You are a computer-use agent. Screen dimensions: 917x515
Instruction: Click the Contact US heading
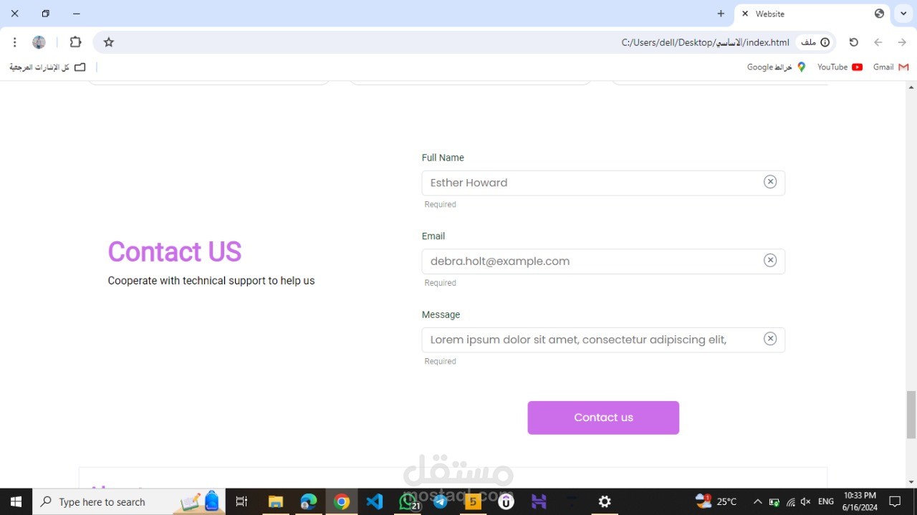175,251
